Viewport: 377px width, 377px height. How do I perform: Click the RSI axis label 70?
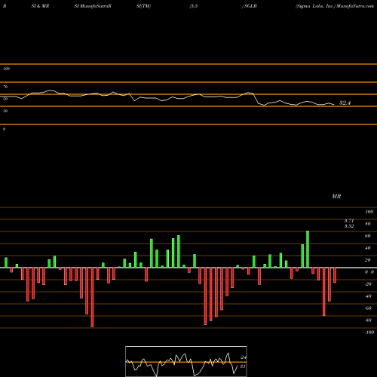click(x=5, y=87)
